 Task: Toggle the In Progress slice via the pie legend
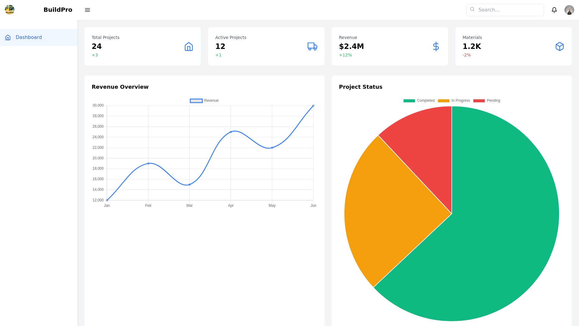click(454, 101)
